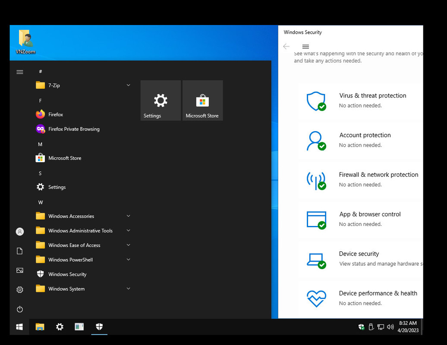The height and width of the screenshot is (345, 447).
Task: Open Pictures icon in Start sidebar
Action: point(20,270)
